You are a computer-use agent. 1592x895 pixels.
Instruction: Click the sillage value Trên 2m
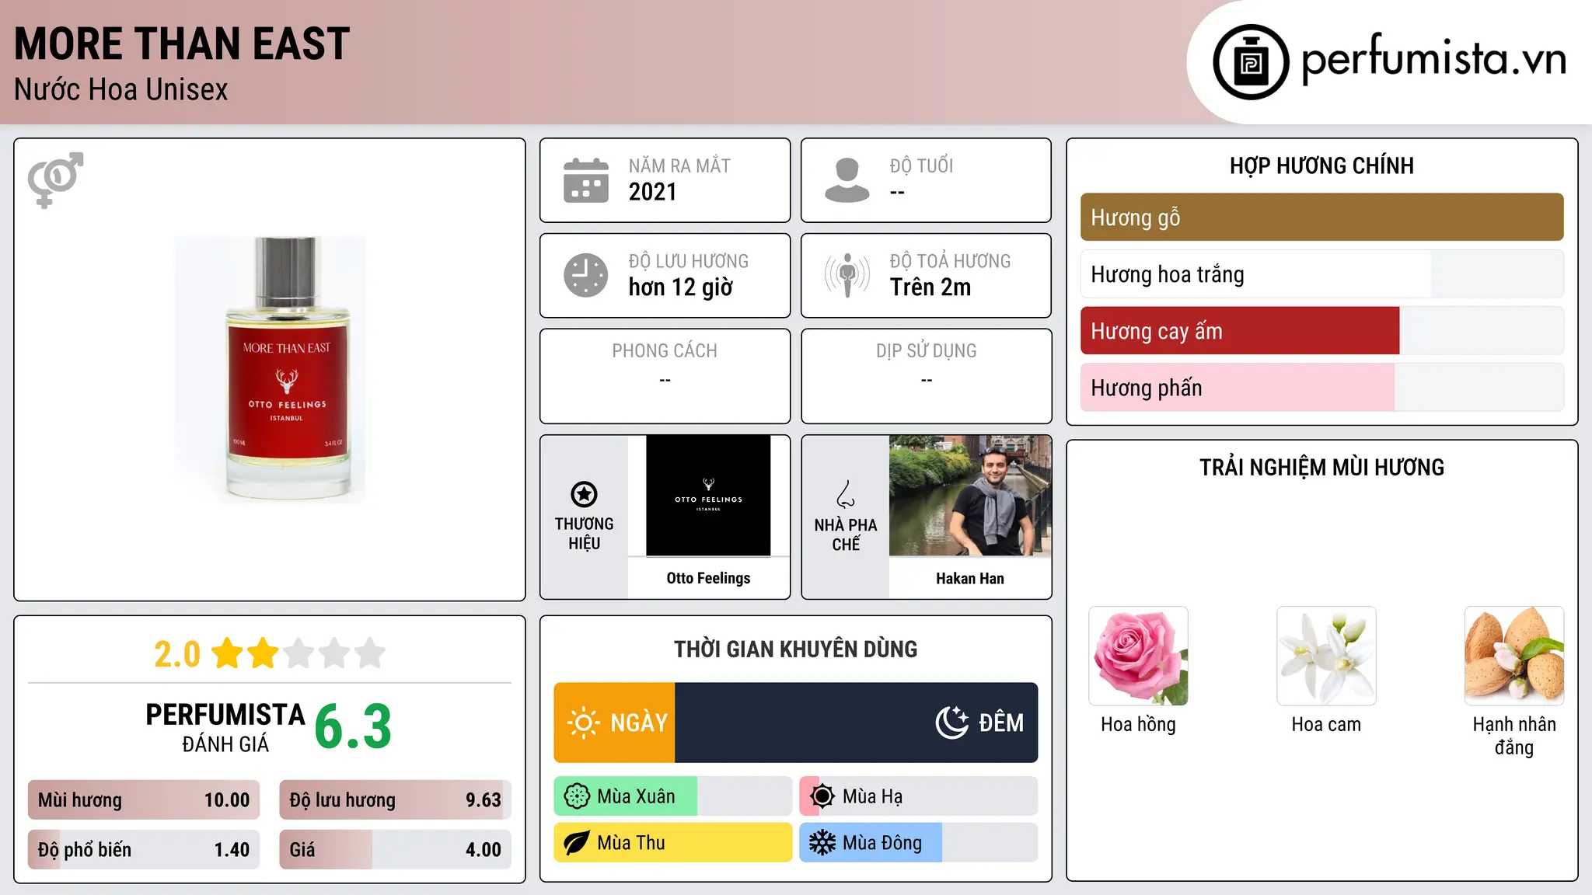(930, 287)
